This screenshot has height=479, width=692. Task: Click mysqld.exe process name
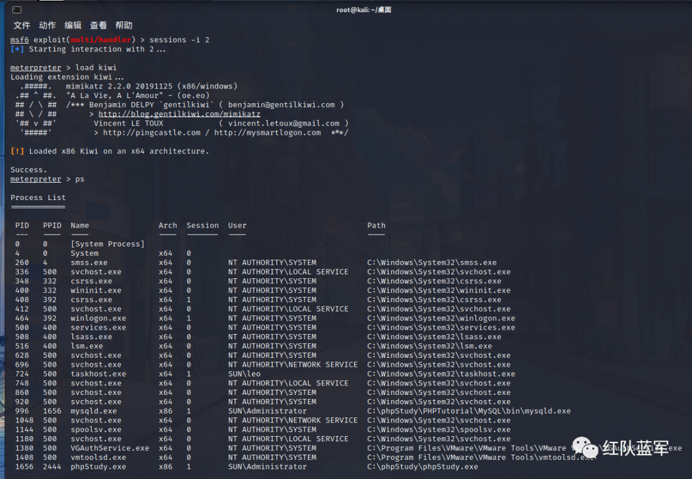(94, 410)
